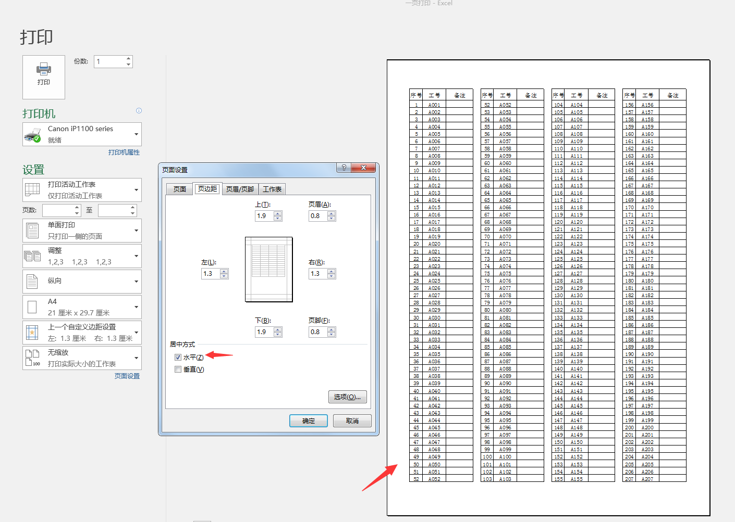Click the 取消 cancel button

352,421
